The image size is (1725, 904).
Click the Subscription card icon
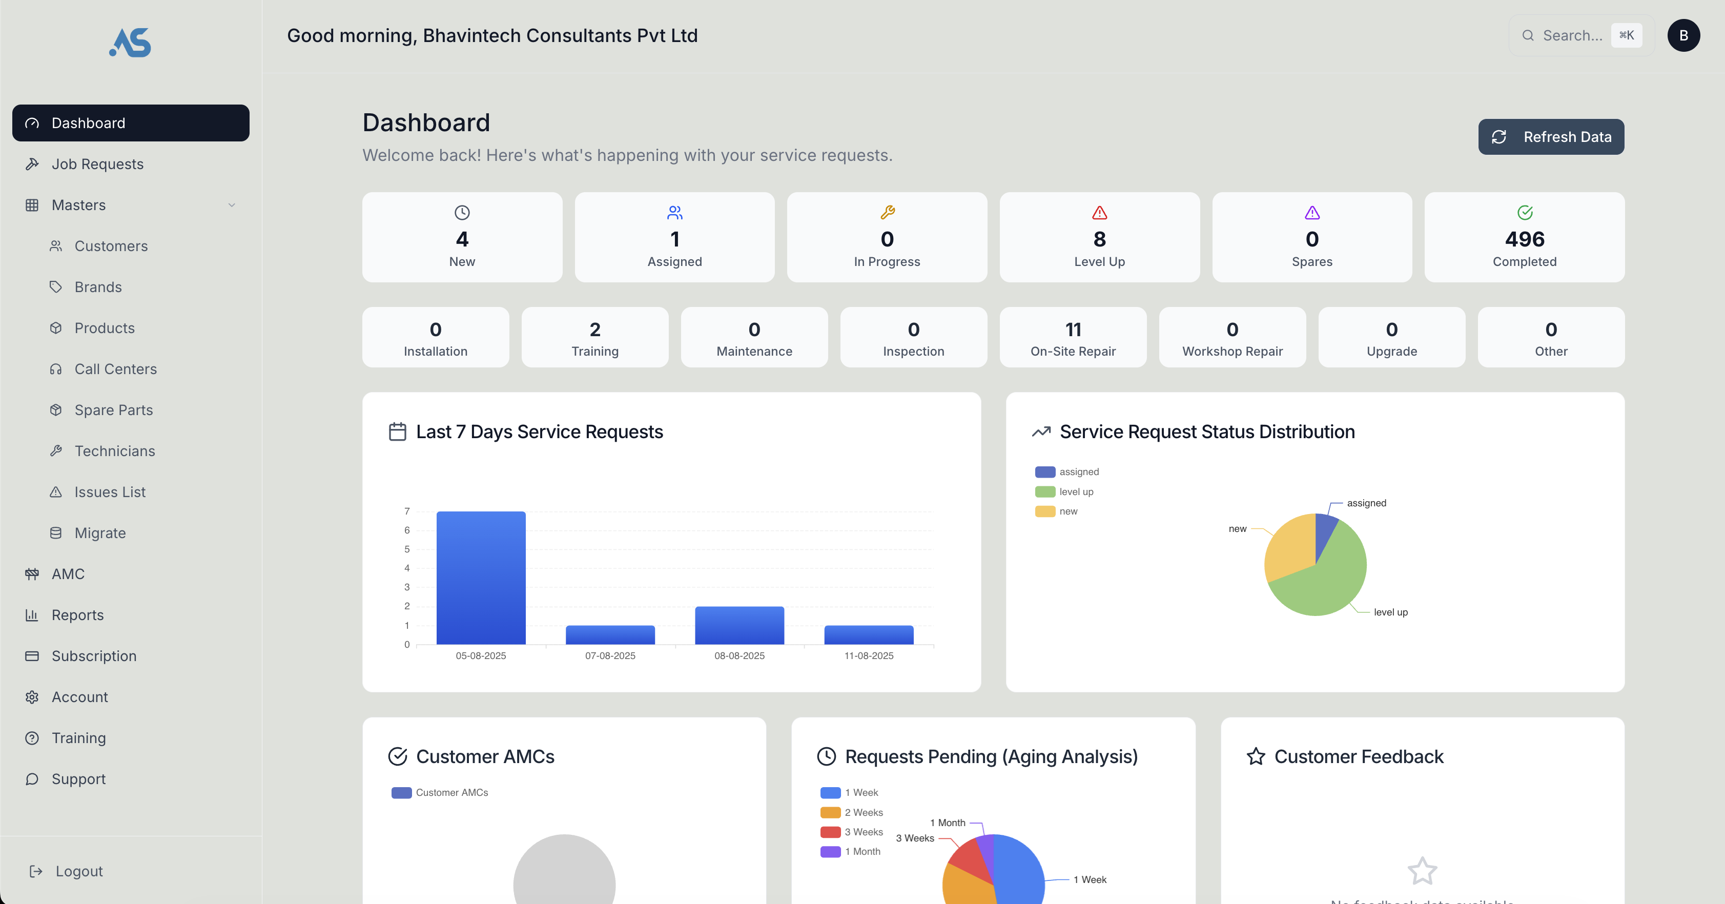[x=31, y=655]
